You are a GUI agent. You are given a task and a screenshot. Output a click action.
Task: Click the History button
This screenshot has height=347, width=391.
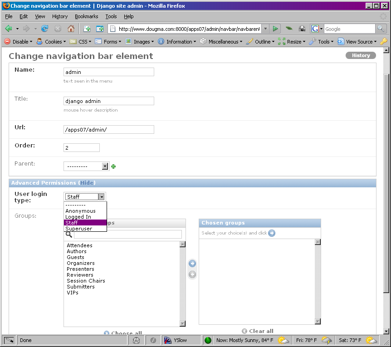click(361, 55)
